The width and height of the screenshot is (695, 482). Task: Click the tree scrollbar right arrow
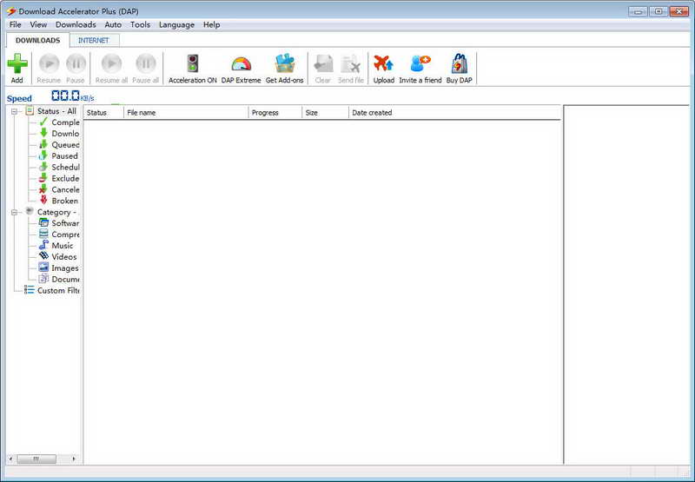pyautogui.click(x=74, y=459)
